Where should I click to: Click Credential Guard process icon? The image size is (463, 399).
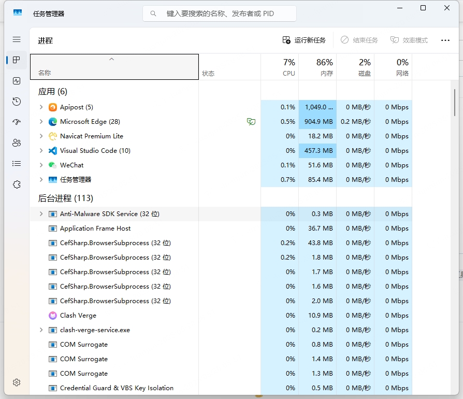pos(52,388)
